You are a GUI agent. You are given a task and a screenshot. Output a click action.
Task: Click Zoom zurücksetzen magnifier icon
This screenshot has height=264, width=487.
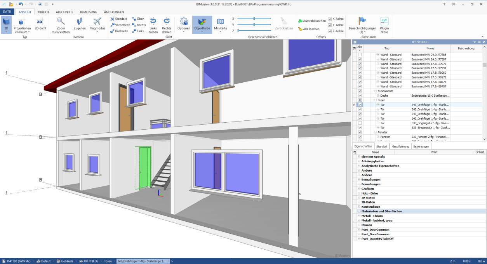[61, 21]
